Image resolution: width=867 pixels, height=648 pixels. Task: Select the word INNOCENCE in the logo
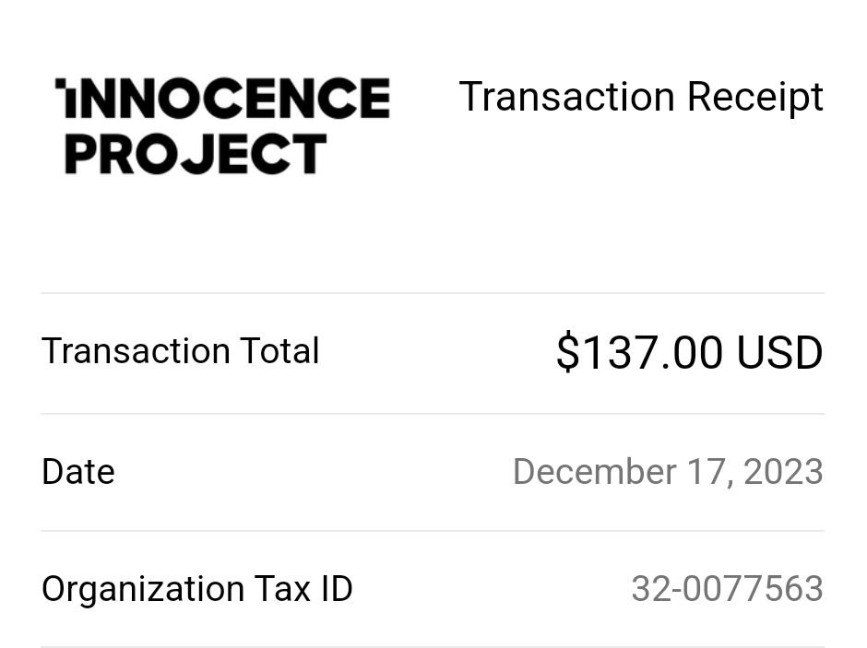point(223,98)
